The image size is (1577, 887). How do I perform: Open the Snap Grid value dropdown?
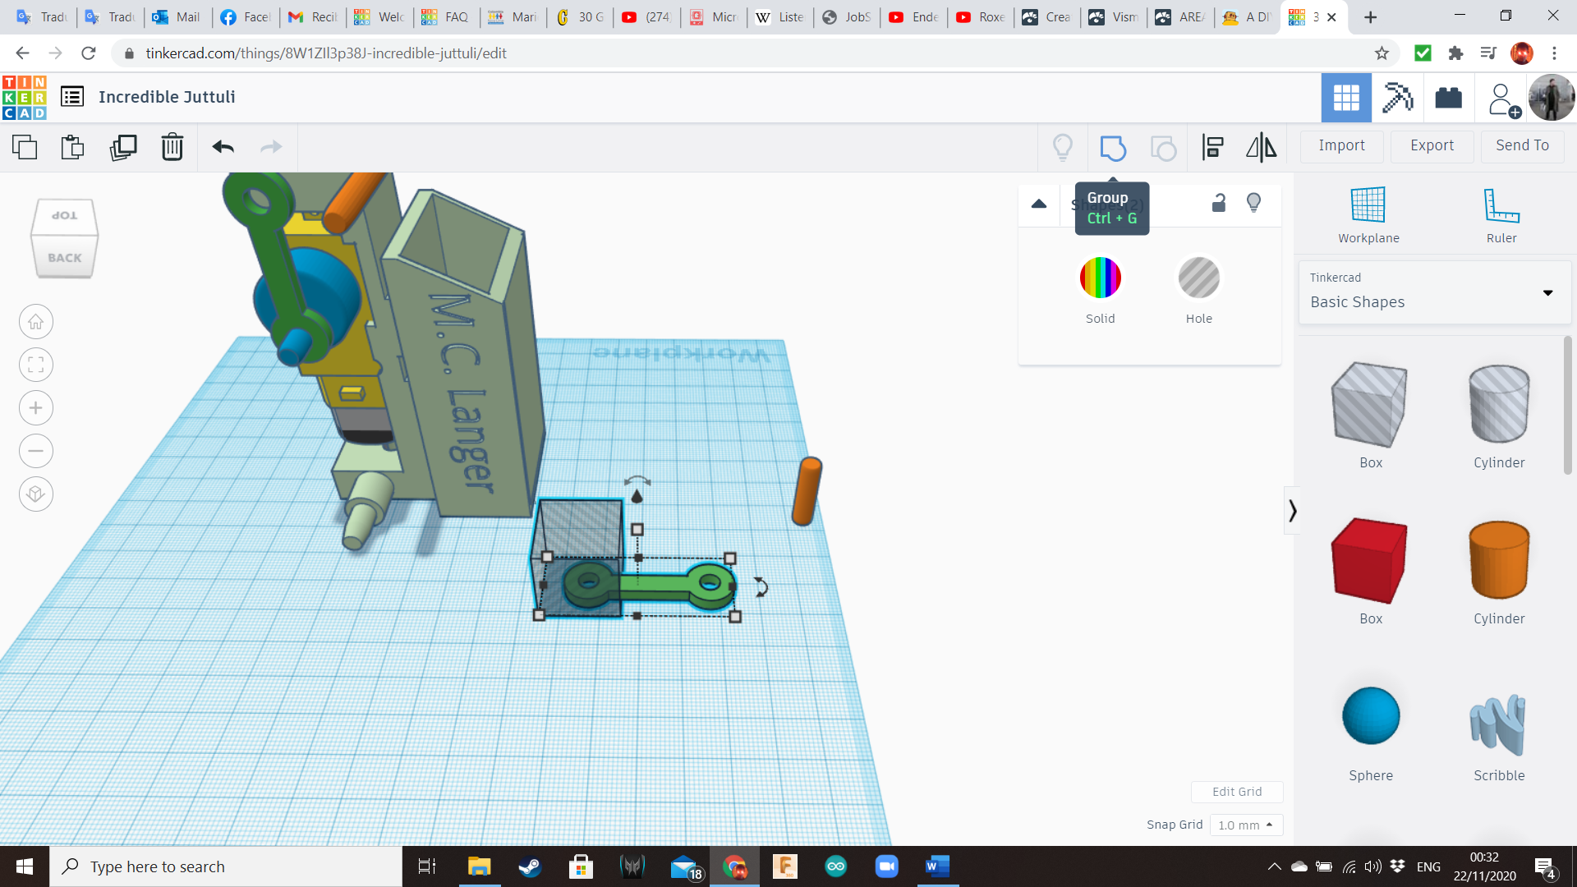[x=1245, y=825]
